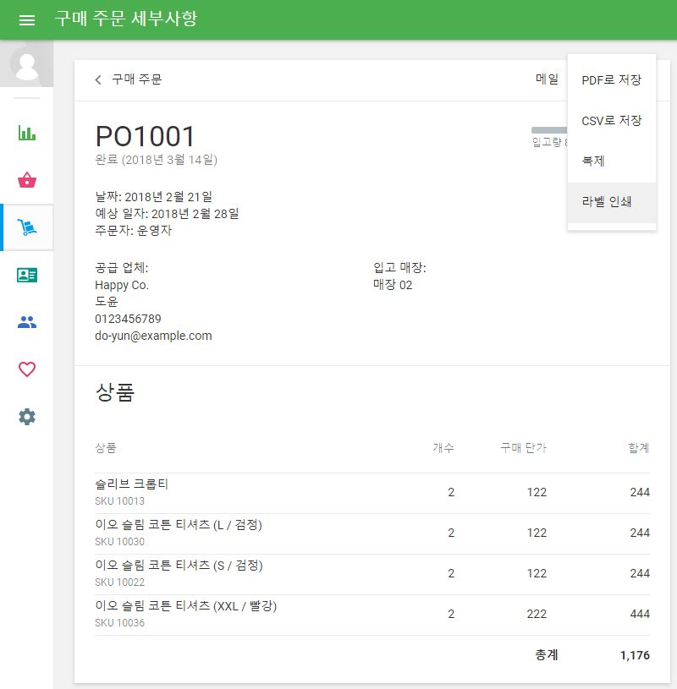Open the people customers icon
This screenshot has width=677, height=689.
click(x=27, y=322)
